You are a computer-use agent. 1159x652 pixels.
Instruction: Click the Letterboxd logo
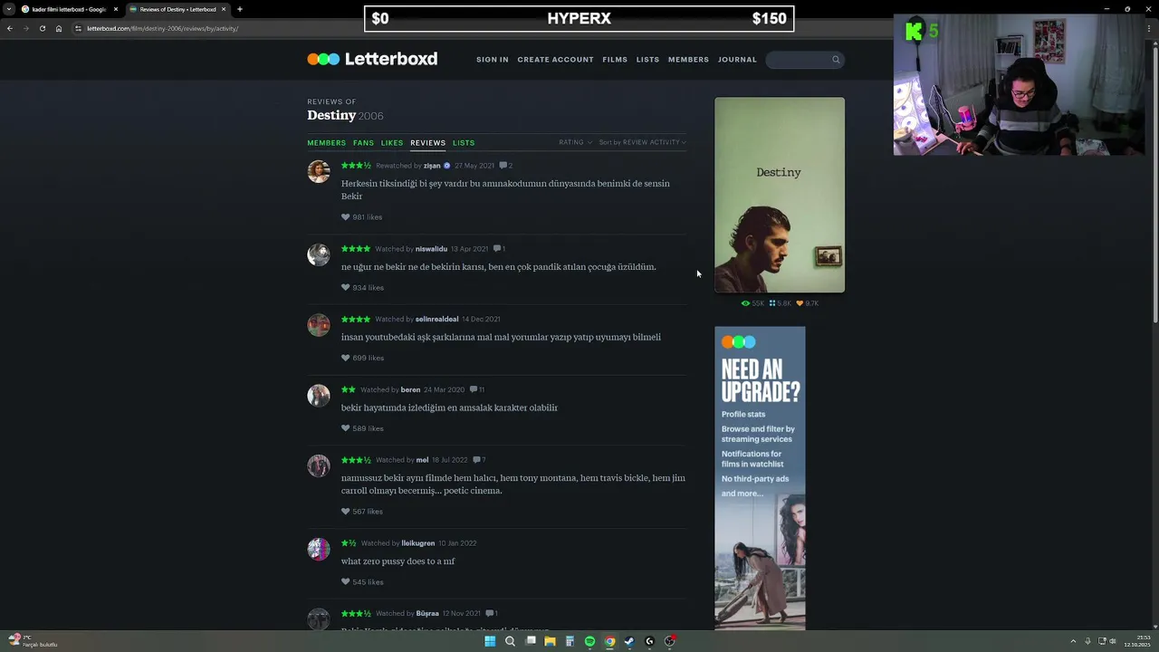click(x=372, y=59)
